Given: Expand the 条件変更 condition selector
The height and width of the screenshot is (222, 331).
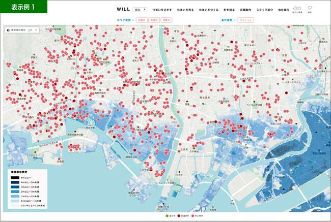Looking at the screenshot, I should pyautogui.click(x=229, y=20).
